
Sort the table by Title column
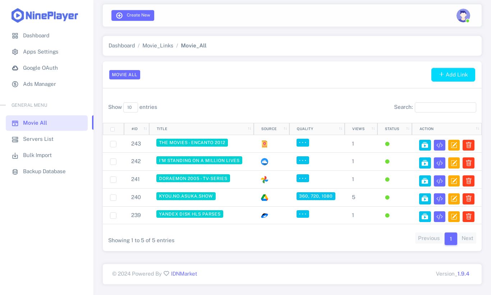[x=201, y=129]
